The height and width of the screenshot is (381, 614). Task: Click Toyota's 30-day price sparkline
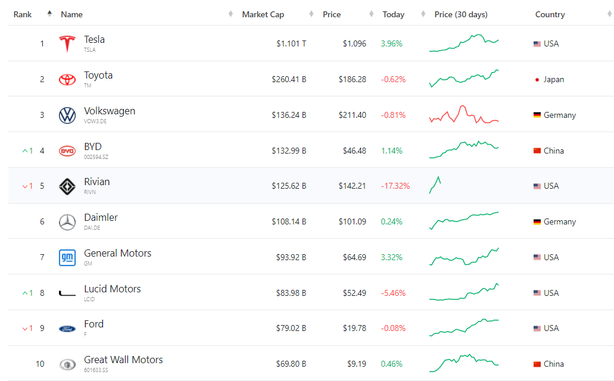464,79
